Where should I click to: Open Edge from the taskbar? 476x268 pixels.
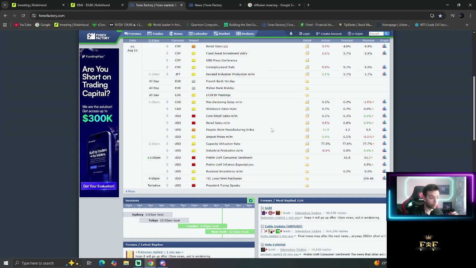(x=102, y=263)
